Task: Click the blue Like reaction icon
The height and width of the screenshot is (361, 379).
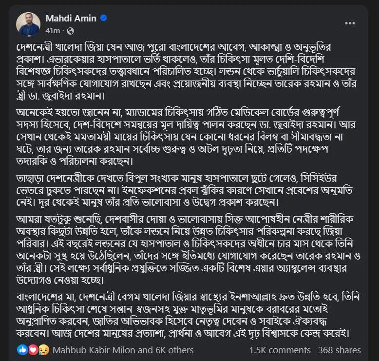Action: point(22,350)
